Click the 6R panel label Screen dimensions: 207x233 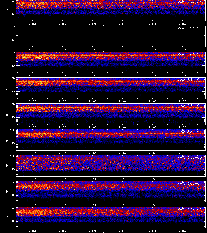(x=7, y=140)
